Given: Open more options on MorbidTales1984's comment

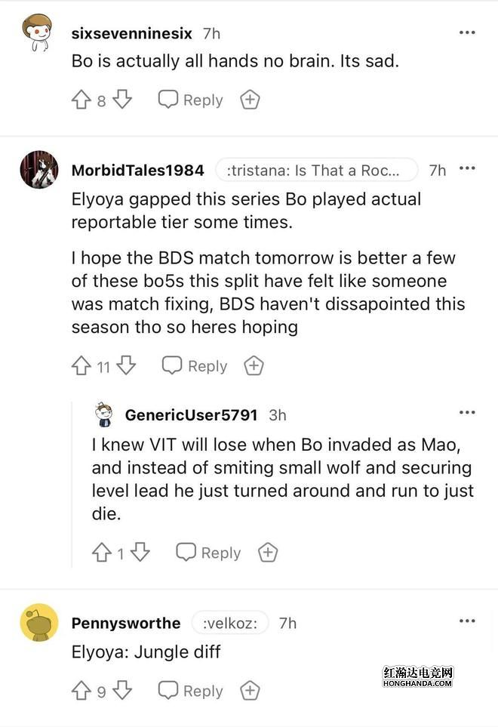Looking at the screenshot, I should pyautogui.click(x=467, y=169).
